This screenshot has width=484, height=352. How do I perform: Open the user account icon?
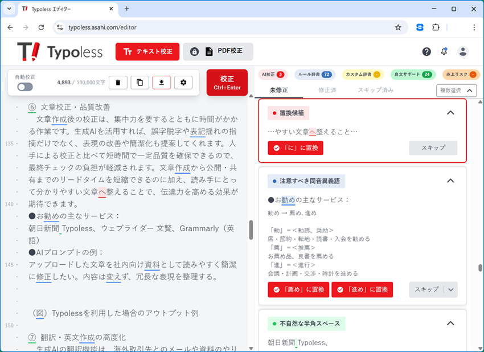click(x=462, y=51)
